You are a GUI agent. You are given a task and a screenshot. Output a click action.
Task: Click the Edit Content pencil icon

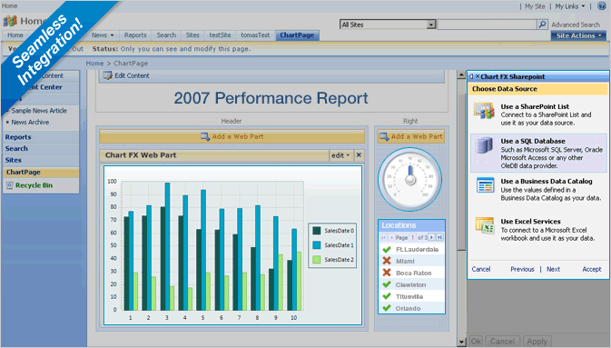coord(107,75)
